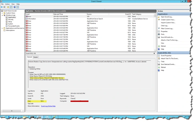Select Forwarded Events in the tree
This screenshot has width=195, height=122.
[14, 26]
